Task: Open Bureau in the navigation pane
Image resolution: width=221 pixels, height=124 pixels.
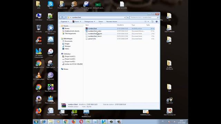Action: pos(67,28)
